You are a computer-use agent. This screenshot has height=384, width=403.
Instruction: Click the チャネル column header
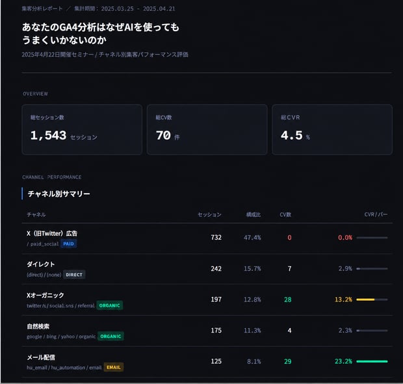coord(36,214)
